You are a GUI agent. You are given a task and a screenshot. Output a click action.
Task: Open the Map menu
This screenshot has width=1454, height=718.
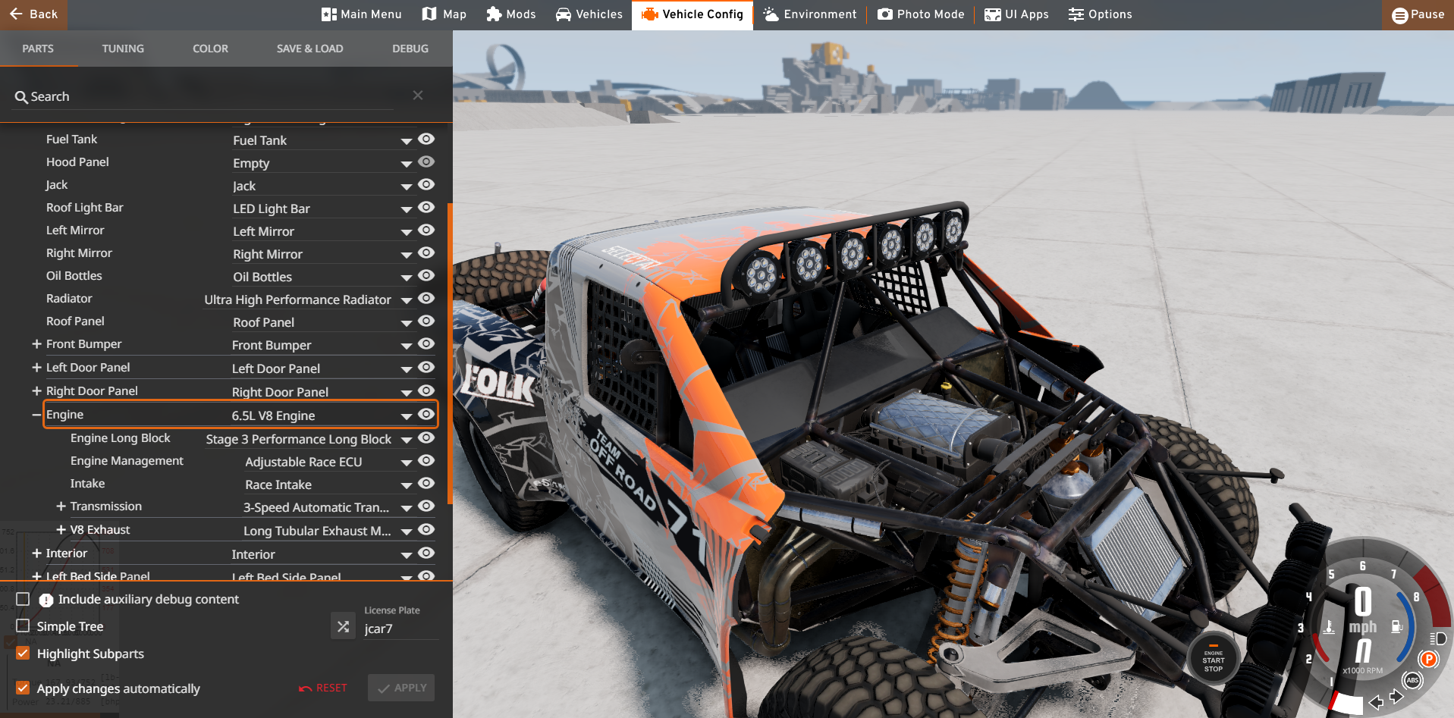444,14
